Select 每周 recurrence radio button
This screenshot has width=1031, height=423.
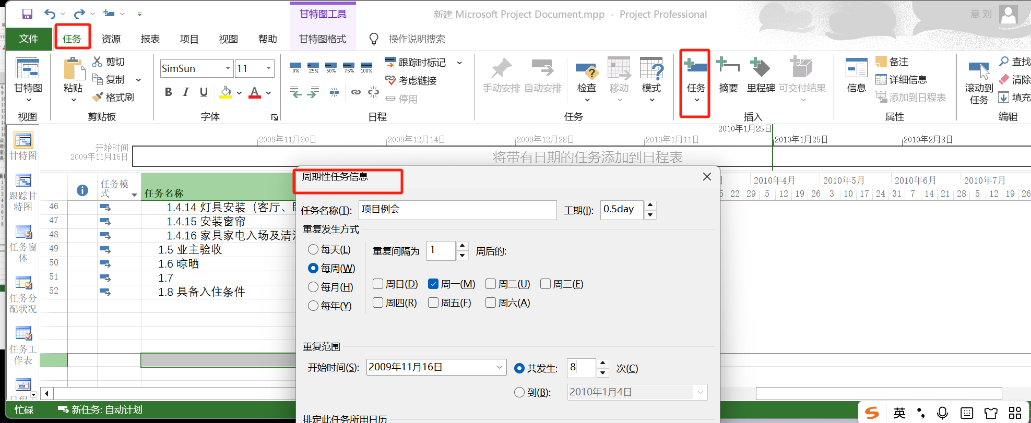point(313,268)
